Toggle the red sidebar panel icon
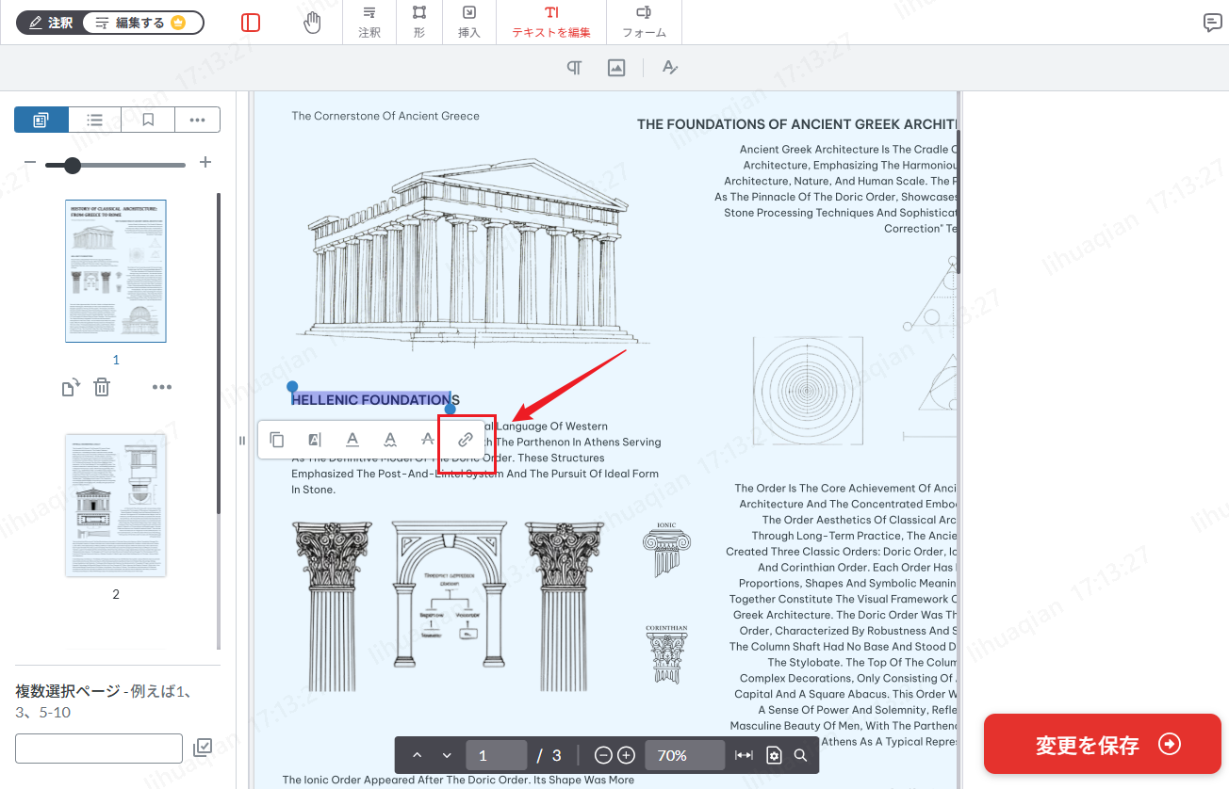 tap(251, 23)
